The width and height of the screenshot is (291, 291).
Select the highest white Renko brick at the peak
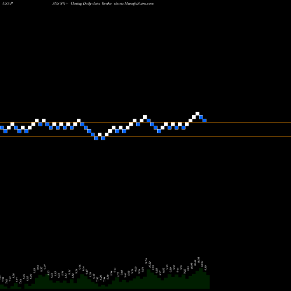197,113
